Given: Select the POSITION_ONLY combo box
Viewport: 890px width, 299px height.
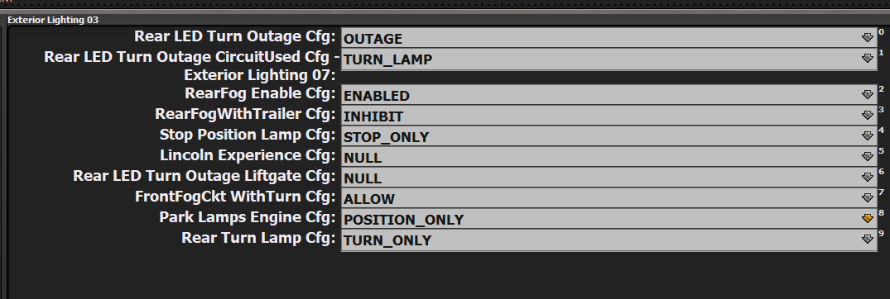Looking at the screenshot, I should point(609,219).
